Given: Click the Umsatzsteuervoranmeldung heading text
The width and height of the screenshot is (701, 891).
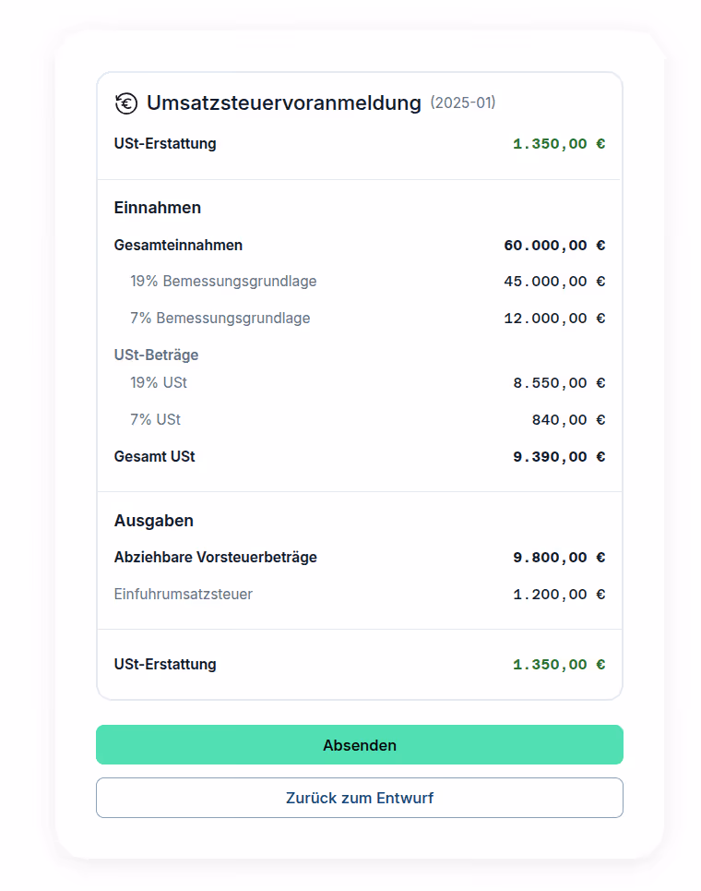Looking at the screenshot, I should (x=283, y=102).
